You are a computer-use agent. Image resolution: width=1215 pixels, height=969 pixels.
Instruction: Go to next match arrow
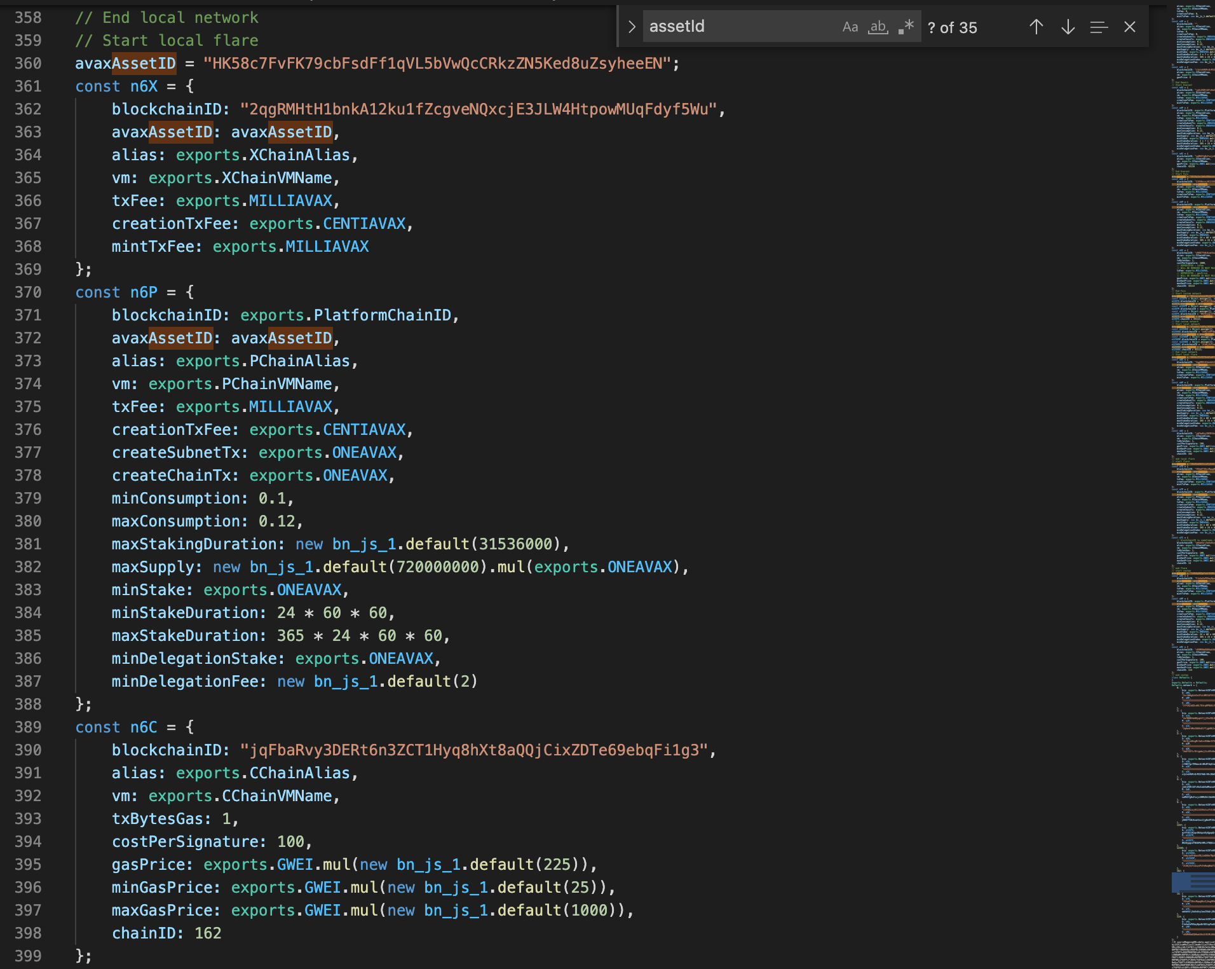[x=1068, y=27]
